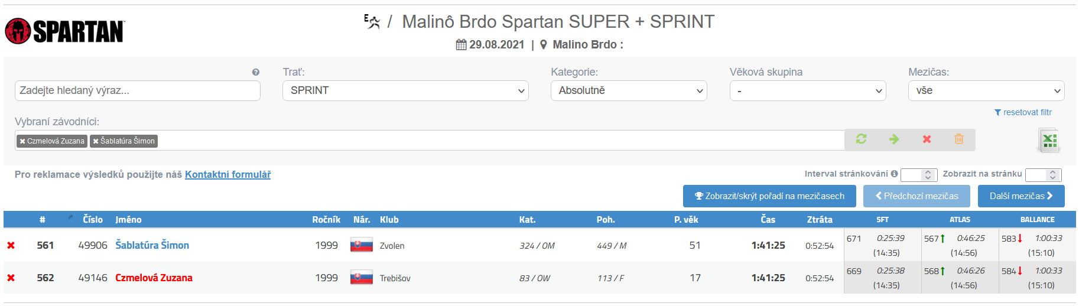This screenshot has width=1079, height=306.
Task: Click the orange trash bin icon
Action: 959,139
